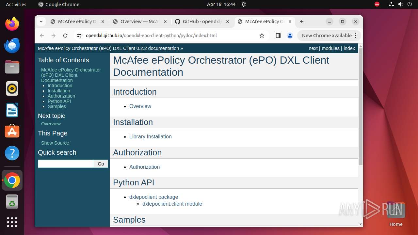Click sidebar Installation contents link
418x235 pixels.
point(59,91)
